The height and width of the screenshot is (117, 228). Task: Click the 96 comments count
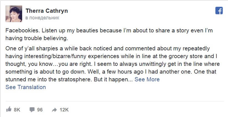(x=40, y=110)
